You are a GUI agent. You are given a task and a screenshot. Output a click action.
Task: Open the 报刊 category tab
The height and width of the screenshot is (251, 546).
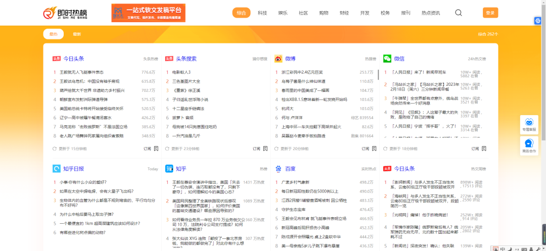point(405,13)
